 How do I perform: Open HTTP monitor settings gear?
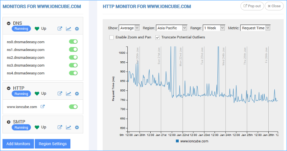(x=77, y=94)
